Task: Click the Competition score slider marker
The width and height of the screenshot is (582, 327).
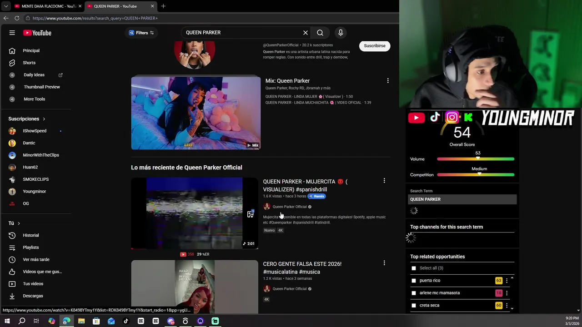Action: coord(479,174)
